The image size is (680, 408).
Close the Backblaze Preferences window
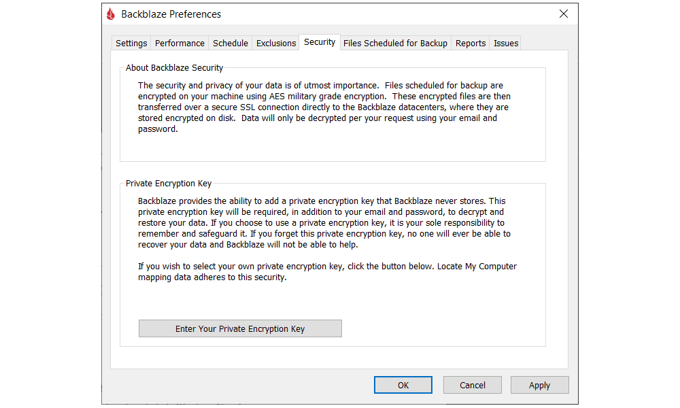click(563, 14)
